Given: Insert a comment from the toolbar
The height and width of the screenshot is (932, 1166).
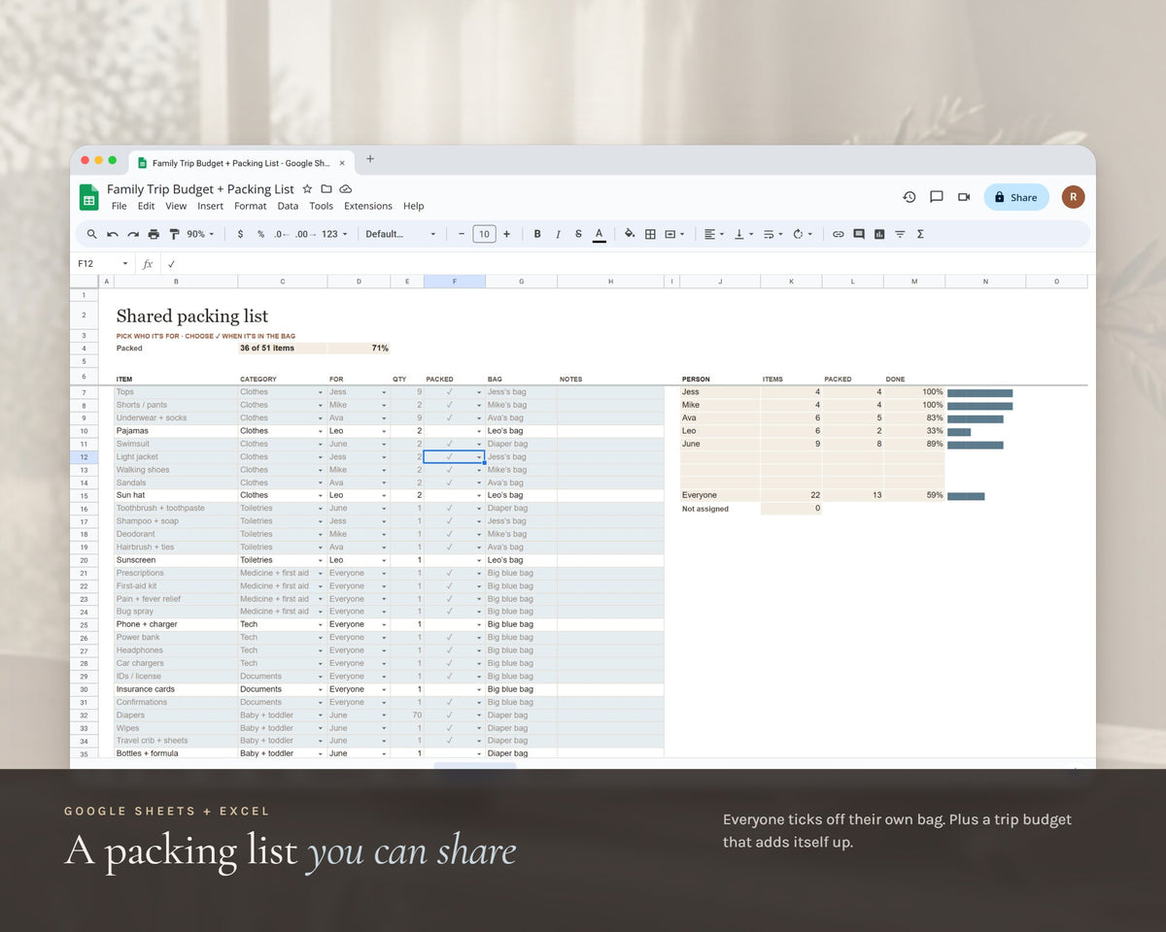Looking at the screenshot, I should point(859,234).
